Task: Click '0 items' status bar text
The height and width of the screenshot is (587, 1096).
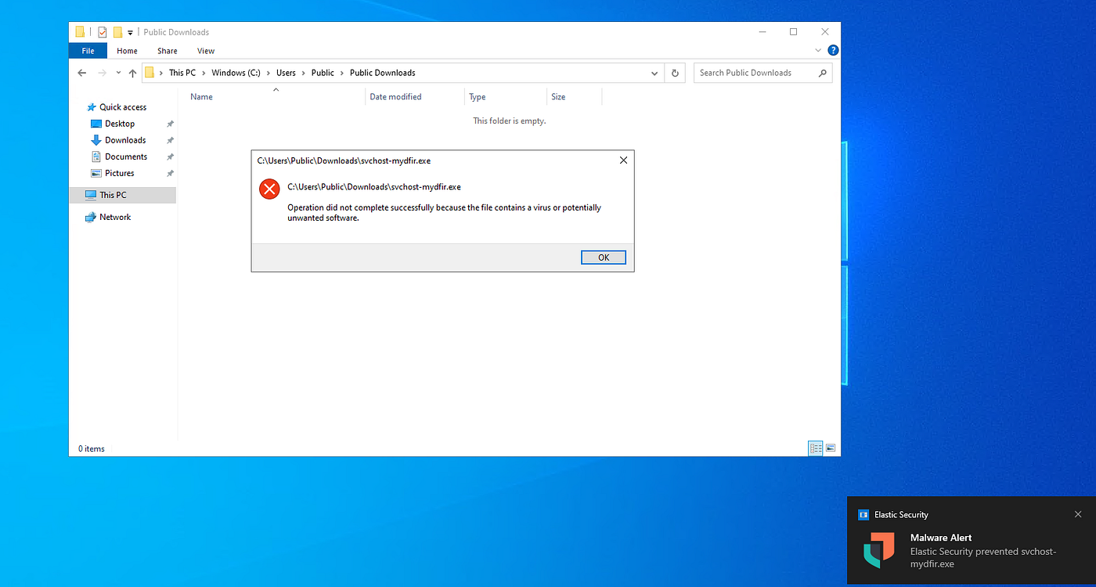Action: [92, 448]
